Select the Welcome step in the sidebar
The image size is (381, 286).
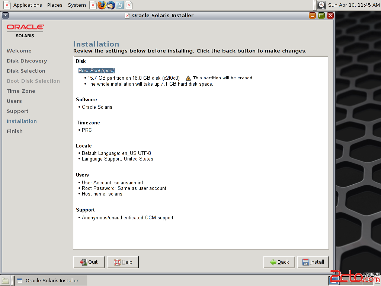(x=19, y=51)
